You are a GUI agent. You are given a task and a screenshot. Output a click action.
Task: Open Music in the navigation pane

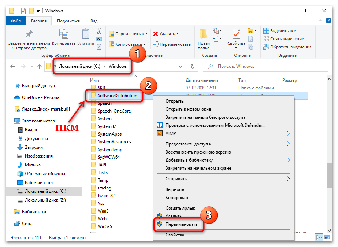coord(33,165)
